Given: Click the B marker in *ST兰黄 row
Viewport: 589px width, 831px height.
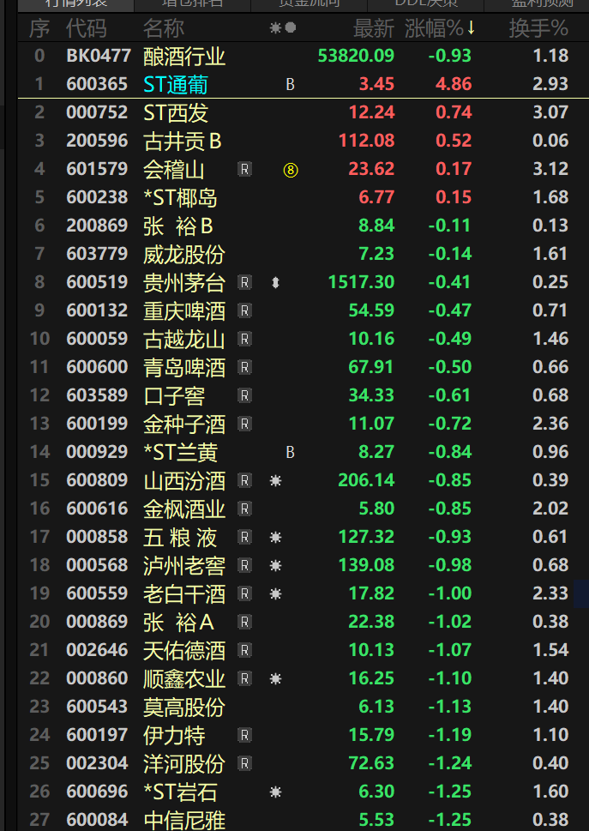Looking at the screenshot, I should tap(291, 452).
